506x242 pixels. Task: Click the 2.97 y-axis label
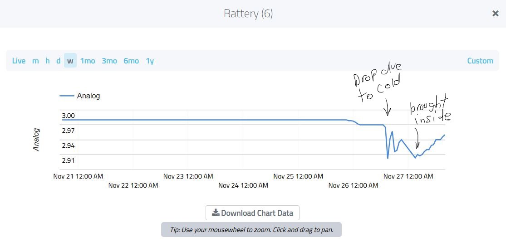click(68, 131)
